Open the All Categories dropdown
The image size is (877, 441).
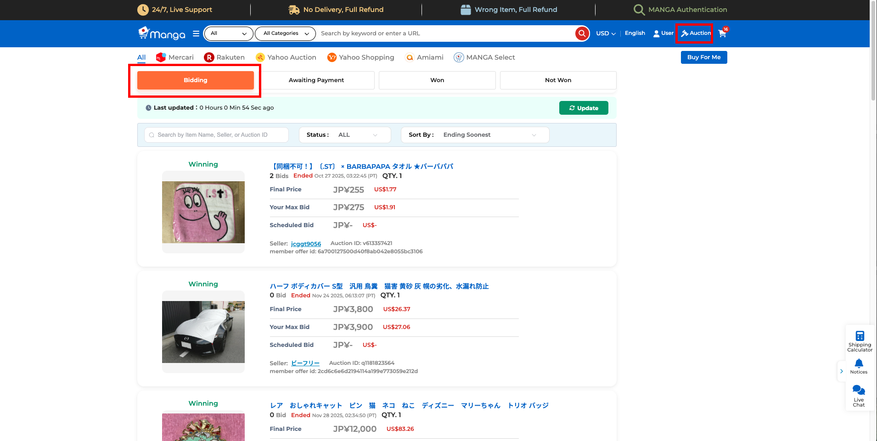tap(286, 33)
